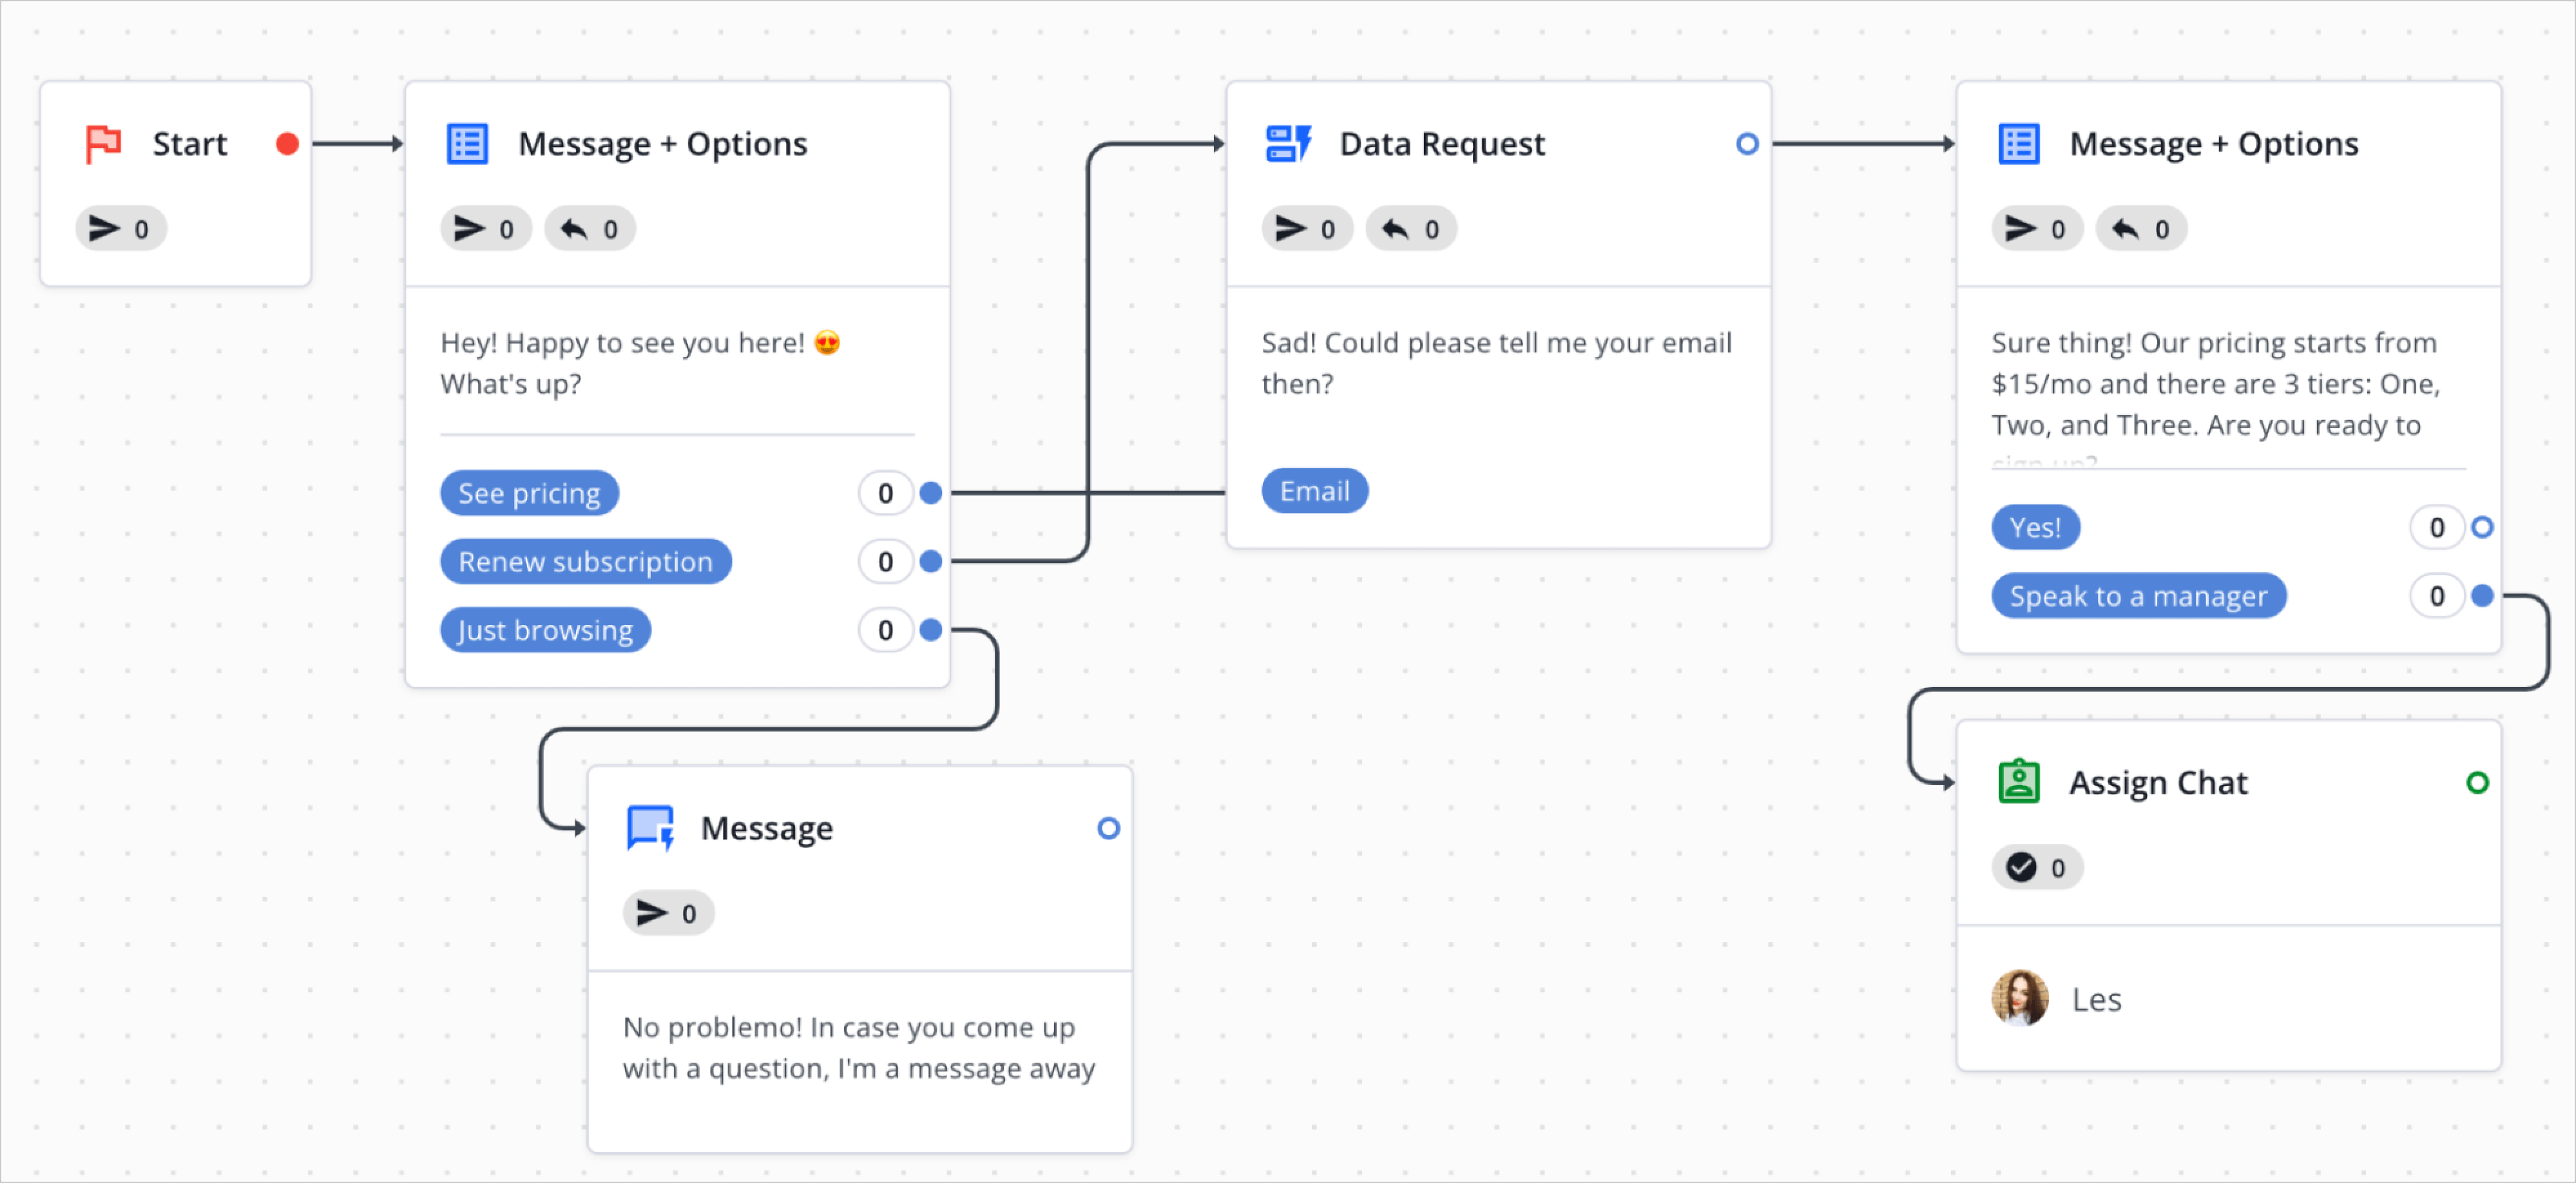2576x1183 pixels.
Task: Click the first Message + Options list icon
Action: pyautogui.click(x=467, y=144)
